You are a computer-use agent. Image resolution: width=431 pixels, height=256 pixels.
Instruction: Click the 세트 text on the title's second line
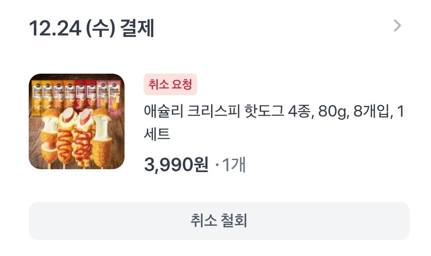(x=157, y=134)
